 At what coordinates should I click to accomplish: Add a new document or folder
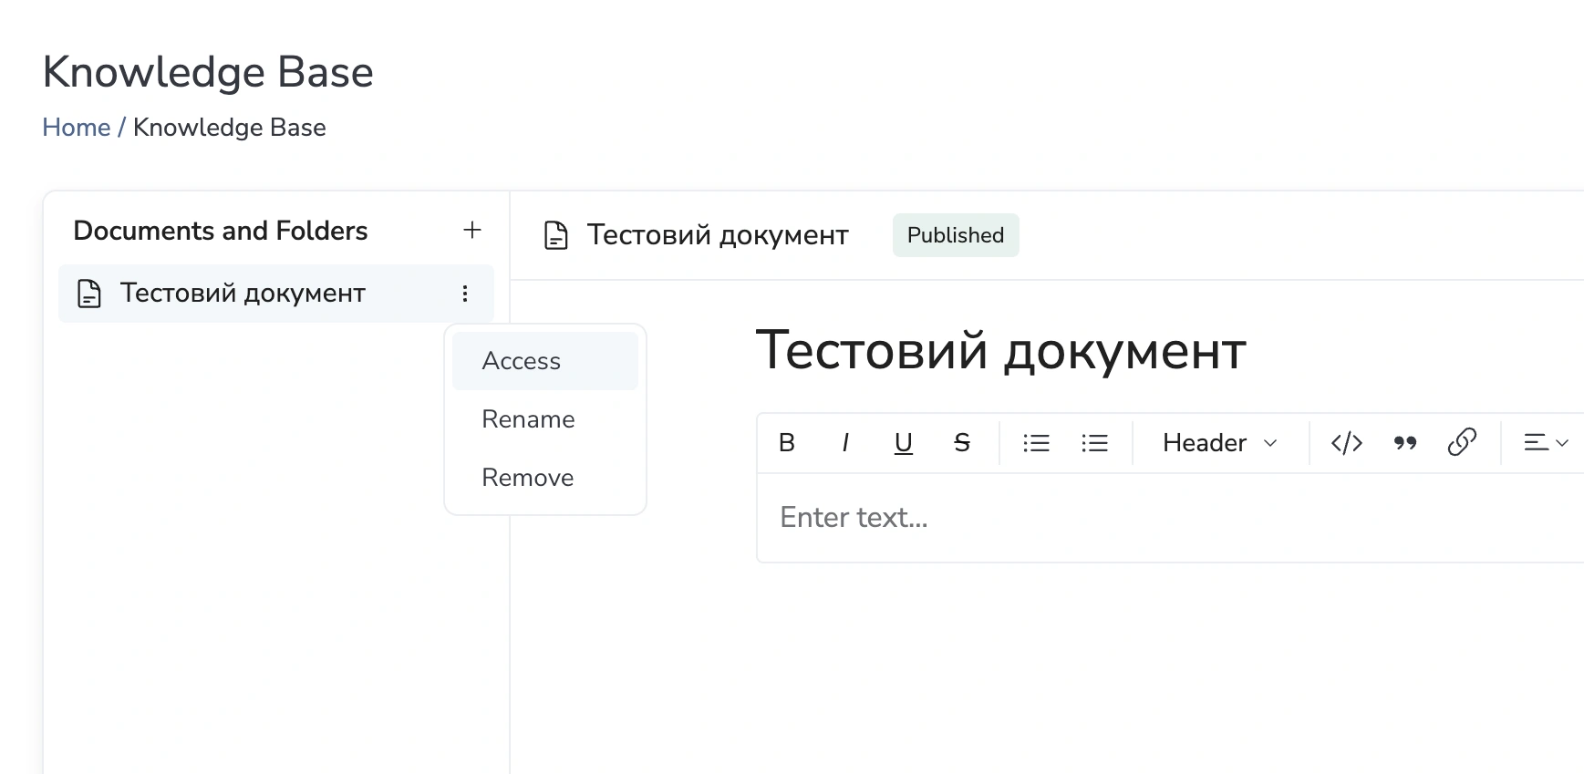(472, 230)
